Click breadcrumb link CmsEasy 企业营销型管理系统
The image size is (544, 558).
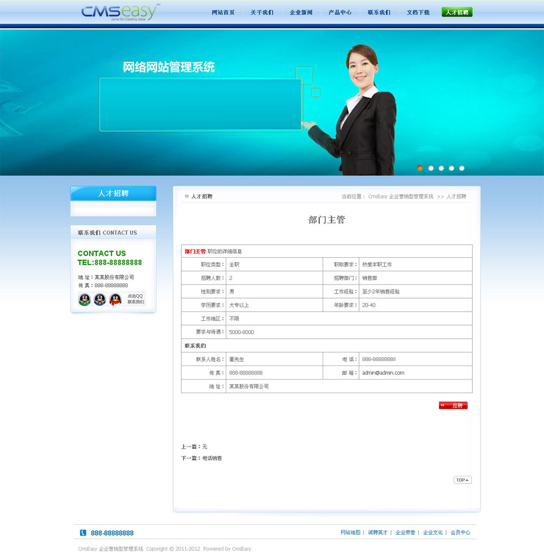point(400,196)
